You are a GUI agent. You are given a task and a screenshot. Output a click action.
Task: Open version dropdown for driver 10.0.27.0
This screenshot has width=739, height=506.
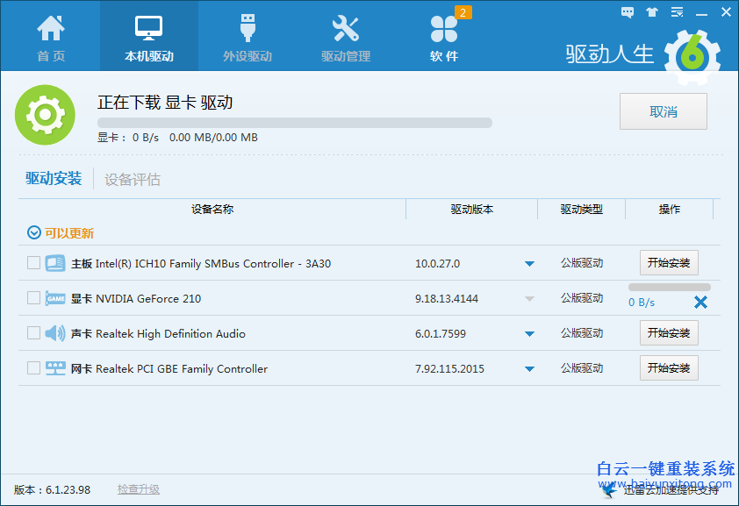click(529, 263)
